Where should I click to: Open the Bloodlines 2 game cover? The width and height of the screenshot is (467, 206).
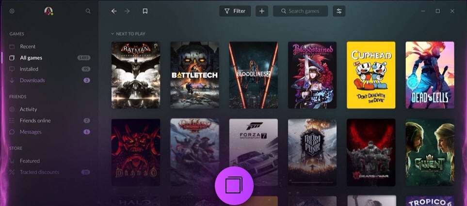click(x=254, y=75)
